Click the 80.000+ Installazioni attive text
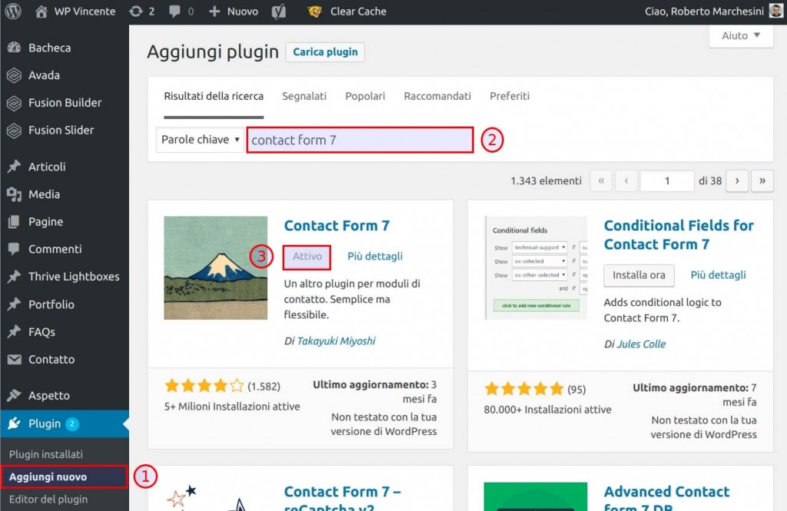Image resolution: width=787 pixels, height=511 pixels. tap(547, 410)
